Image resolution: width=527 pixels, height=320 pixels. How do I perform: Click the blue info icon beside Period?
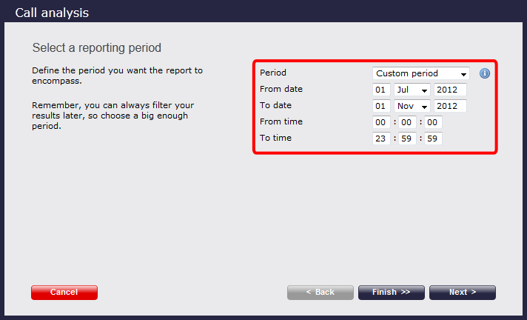pyautogui.click(x=484, y=73)
